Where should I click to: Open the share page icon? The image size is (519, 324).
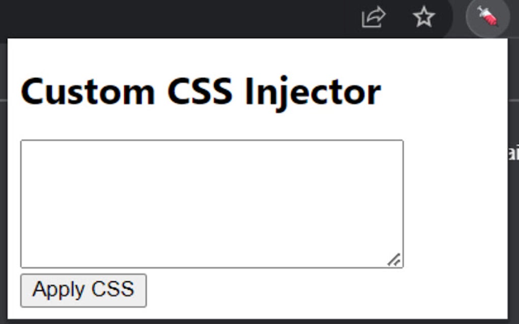[373, 18]
